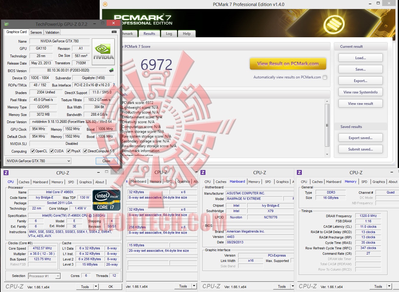Click the PCMark 7 title bar icon
Viewport: 399px width, 292px height.
point(105,4)
